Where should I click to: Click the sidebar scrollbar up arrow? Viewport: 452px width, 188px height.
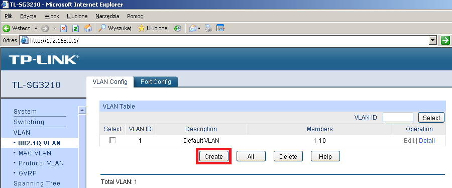pyautogui.click(x=82, y=110)
